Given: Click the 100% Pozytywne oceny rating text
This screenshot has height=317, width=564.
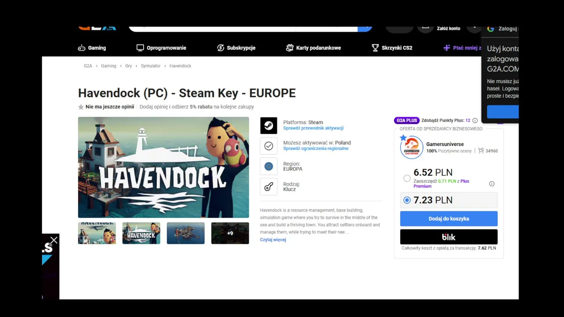Looking at the screenshot, I should (449, 151).
